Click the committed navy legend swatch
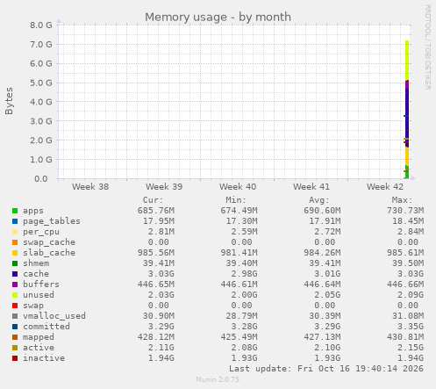 pyautogui.click(x=15, y=327)
